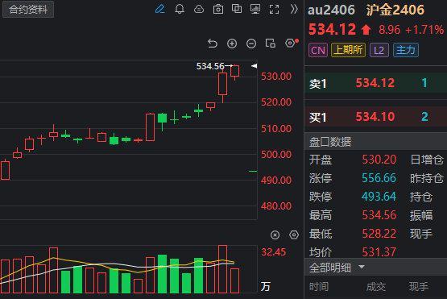Viewport: 447px width, 299px height.
Task: Open the 合约资料 contract info button
Action: coord(28,10)
